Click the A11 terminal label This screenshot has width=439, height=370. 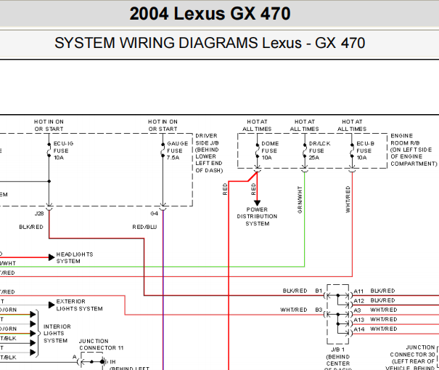[x=358, y=291]
